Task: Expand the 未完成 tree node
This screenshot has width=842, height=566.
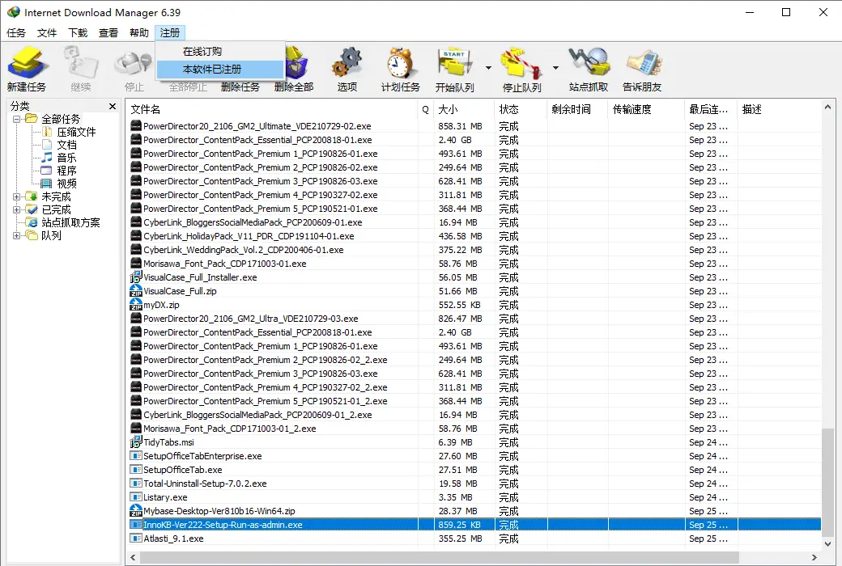Action: point(17,197)
